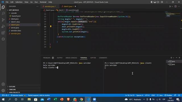Add a new terminal with plus icon
Image resolution: width=182 pixels, height=102 pixels.
pyautogui.click(x=171, y=58)
